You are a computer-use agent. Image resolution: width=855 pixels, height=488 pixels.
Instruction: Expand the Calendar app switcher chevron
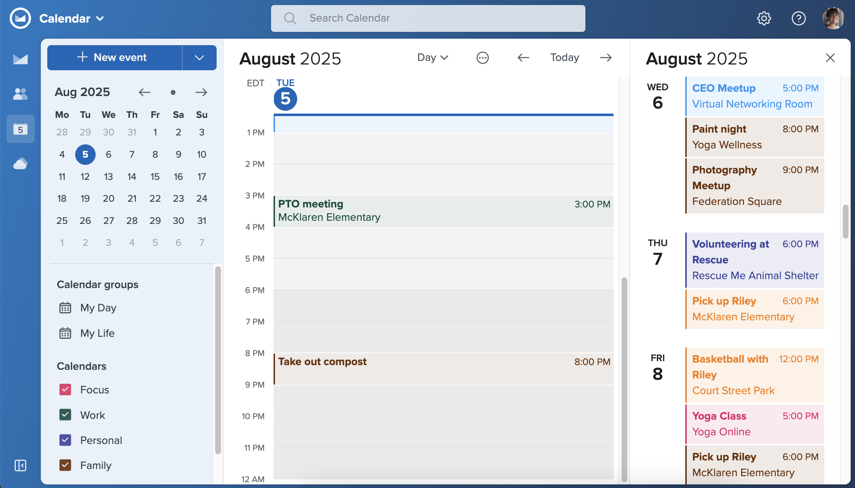(x=100, y=19)
